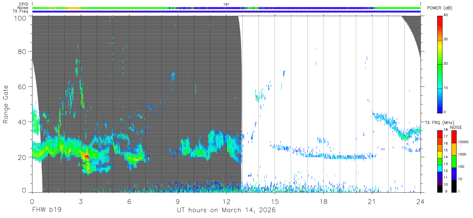
Task: Click the 24 hour tick on the UT axis
Action: (x=421, y=202)
